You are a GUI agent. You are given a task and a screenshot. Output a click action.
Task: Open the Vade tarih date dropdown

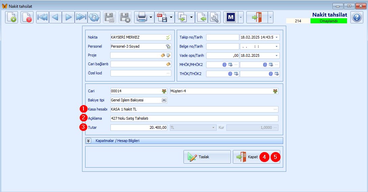pyautogui.click(x=277, y=55)
